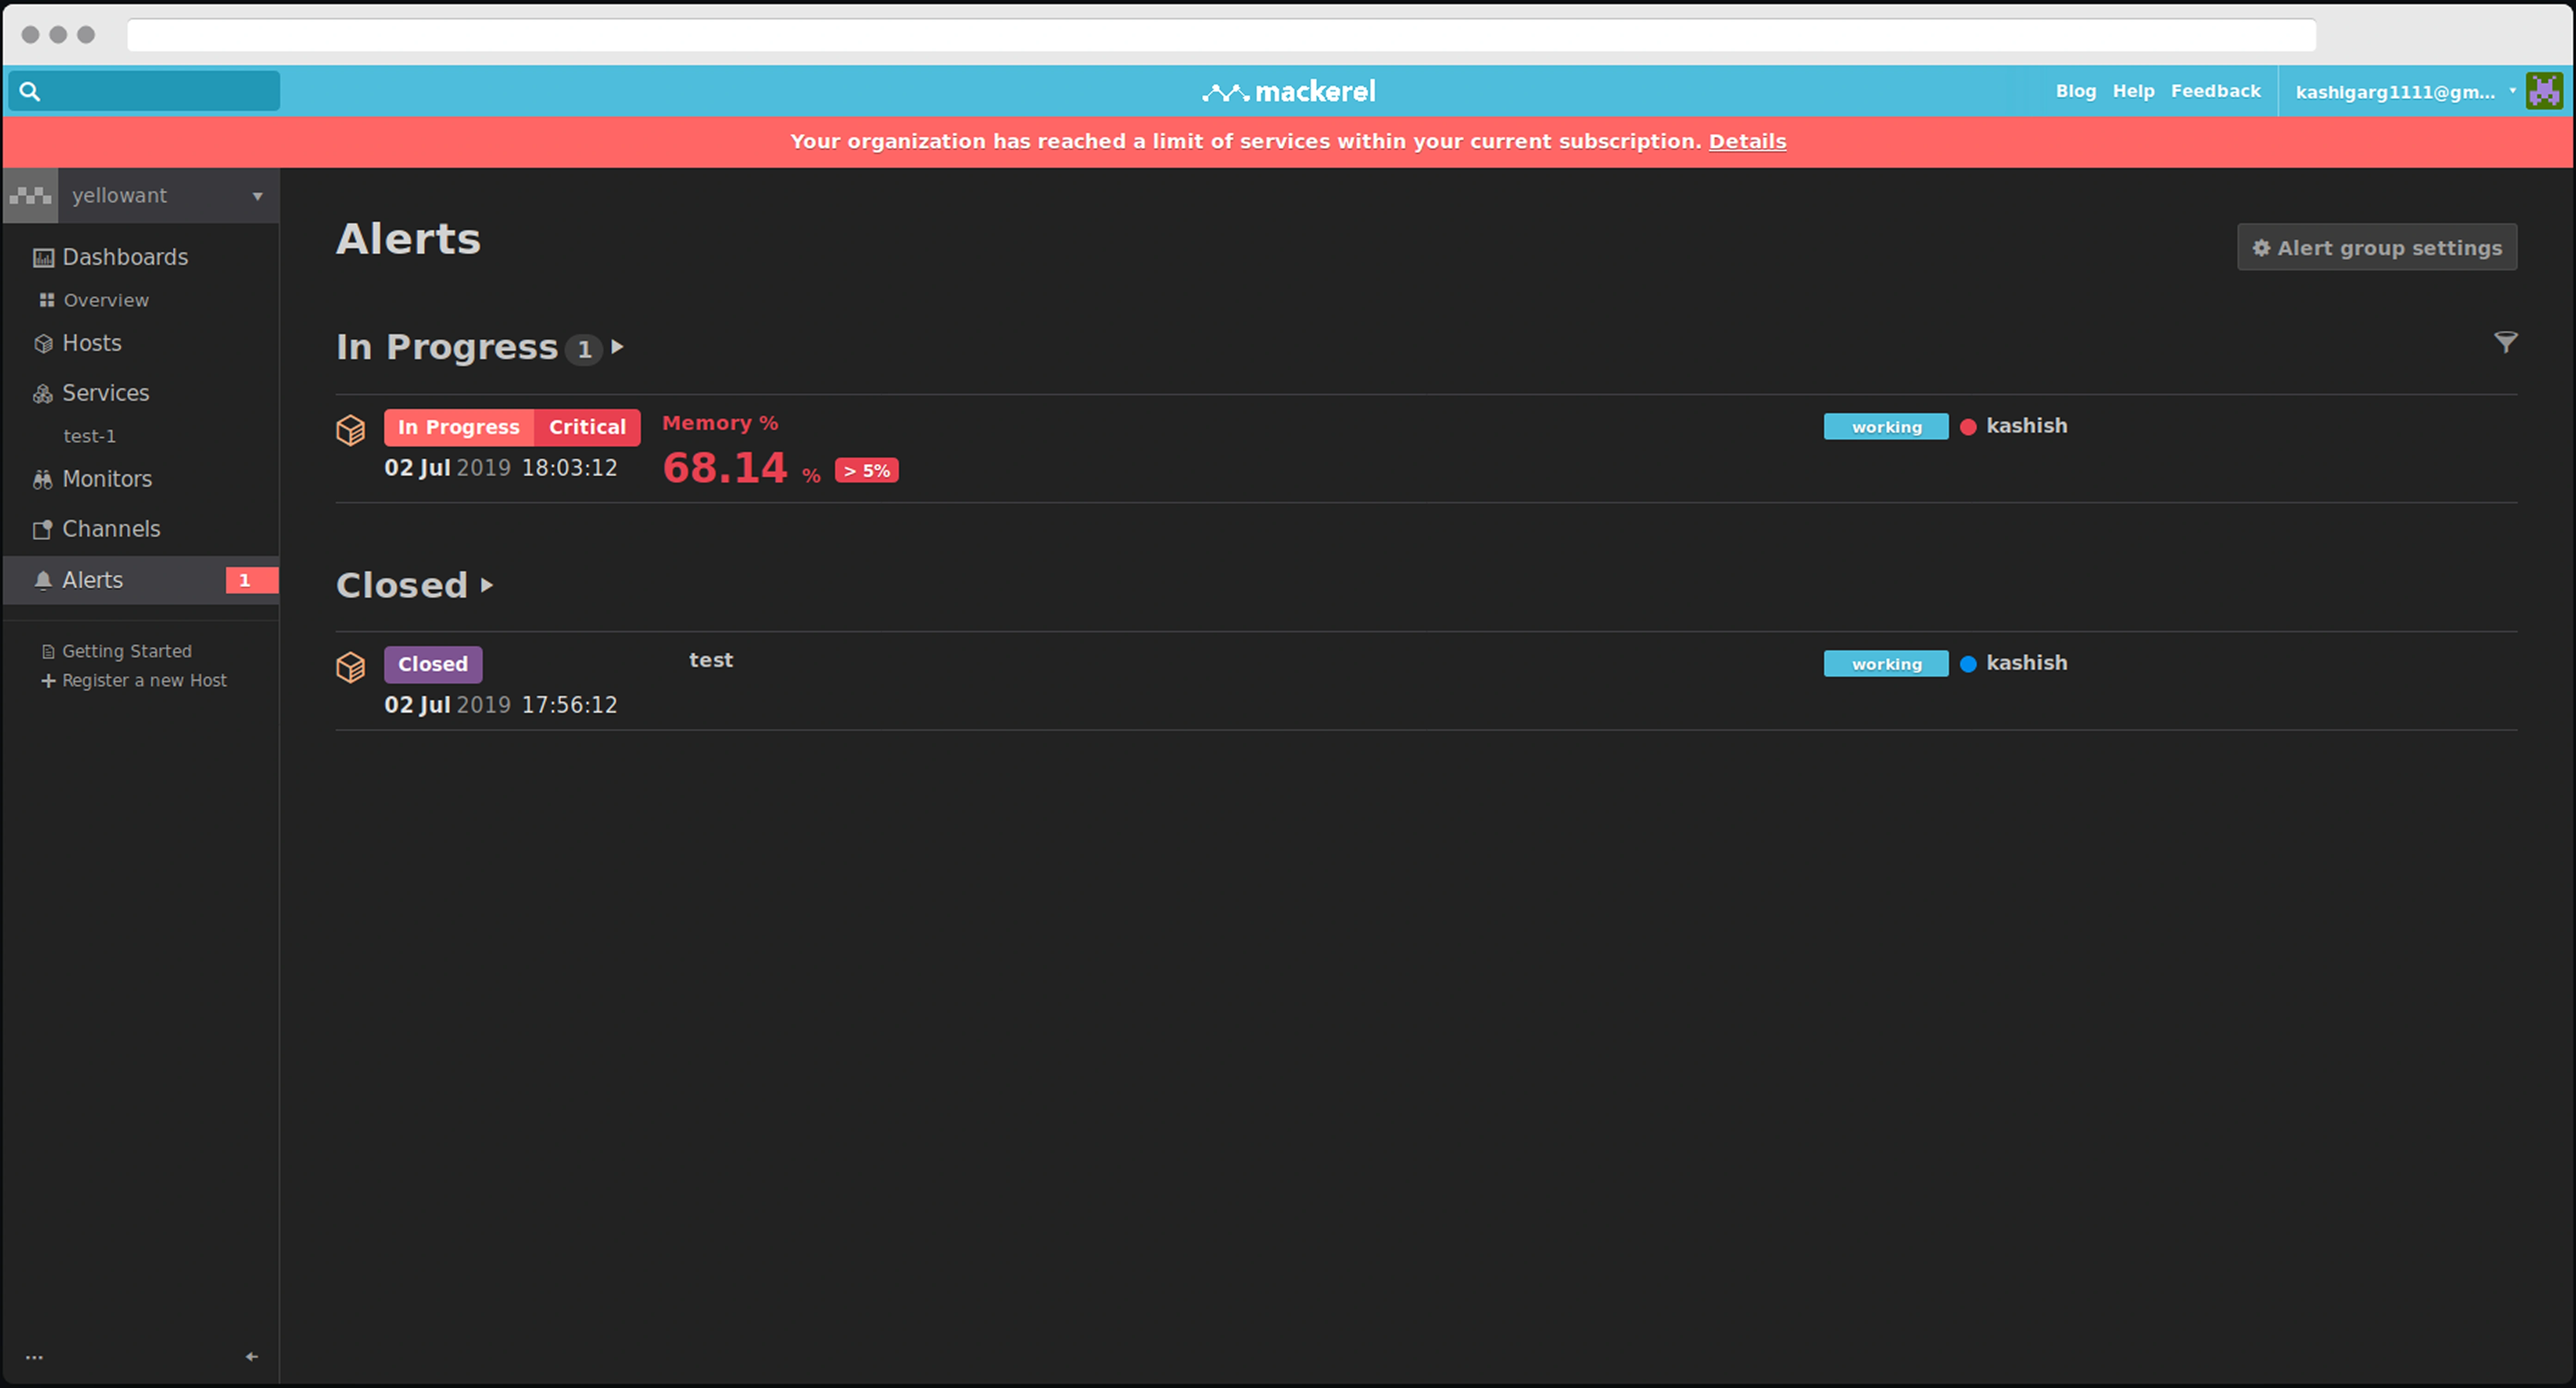The width and height of the screenshot is (2576, 1388).
Task: Click host cube icon of closed test alert
Action: coord(350,666)
